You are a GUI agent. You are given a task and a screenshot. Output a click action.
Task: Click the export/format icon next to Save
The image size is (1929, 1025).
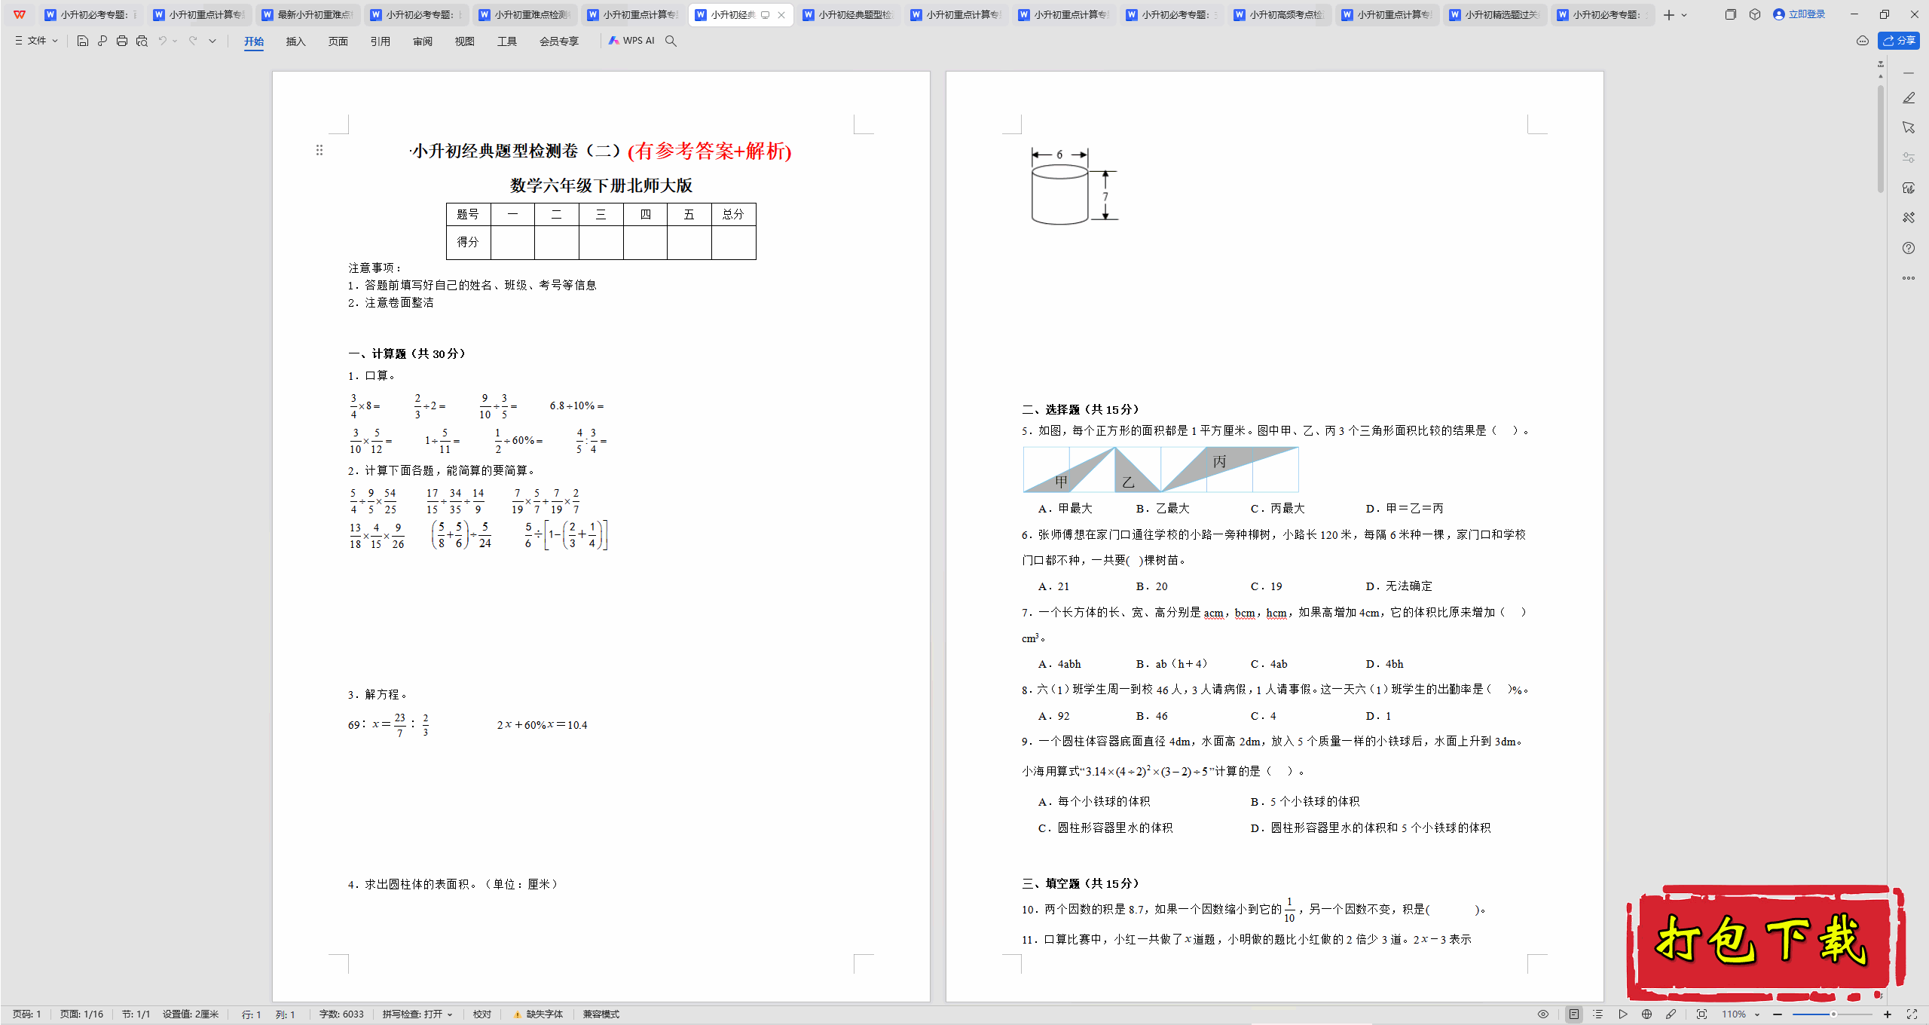(102, 41)
